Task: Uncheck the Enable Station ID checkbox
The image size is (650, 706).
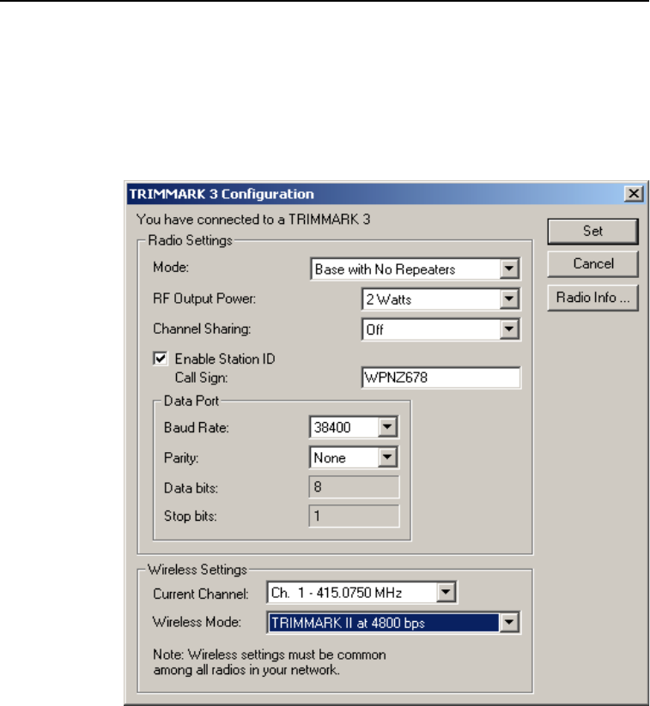Action: [x=161, y=359]
